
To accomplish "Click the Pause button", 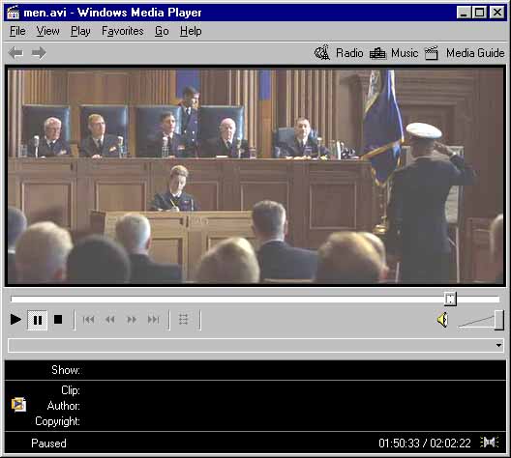I will click(38, 320).
